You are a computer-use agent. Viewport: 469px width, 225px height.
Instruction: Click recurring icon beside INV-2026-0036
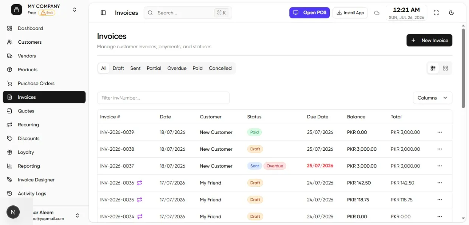(x=140, y=183)
